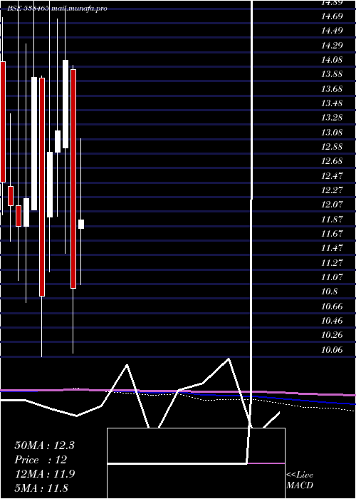The height and width of the screenshot is (499, 356).
Task: Click the 11.27 price axis label
Action: click(332, 262)
